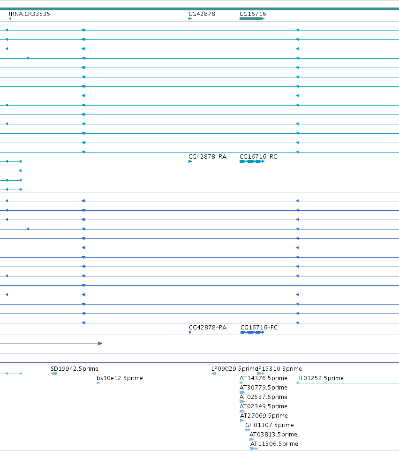This screenshot has width=399, height=451.
Task: Select the LP09029.5prime EST label
Action: pos(234,369)
